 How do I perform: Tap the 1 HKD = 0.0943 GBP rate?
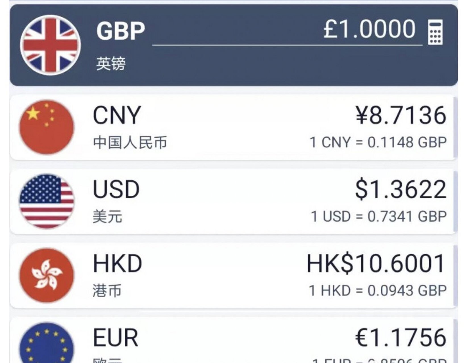tap(378, 291)
